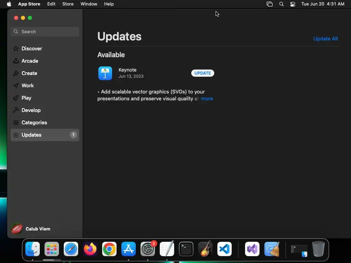Click the Play rocket icon

click(16, 98)
